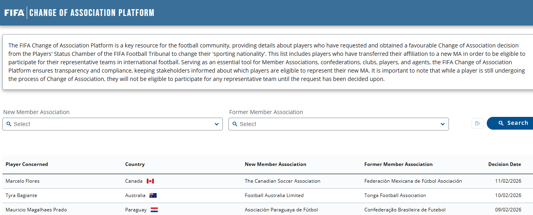
Task: Expand New Member Association using its chevron arrow
Action: click(x=216, y=124)
